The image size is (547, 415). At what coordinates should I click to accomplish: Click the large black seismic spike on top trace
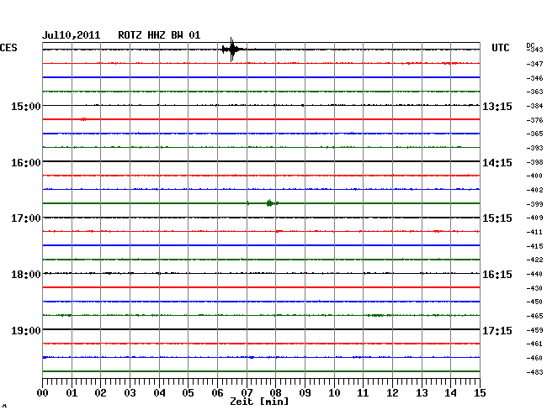click(232, 50)
